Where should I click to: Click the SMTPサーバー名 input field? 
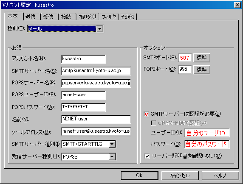pyautogui.click(x=96, y=71)
